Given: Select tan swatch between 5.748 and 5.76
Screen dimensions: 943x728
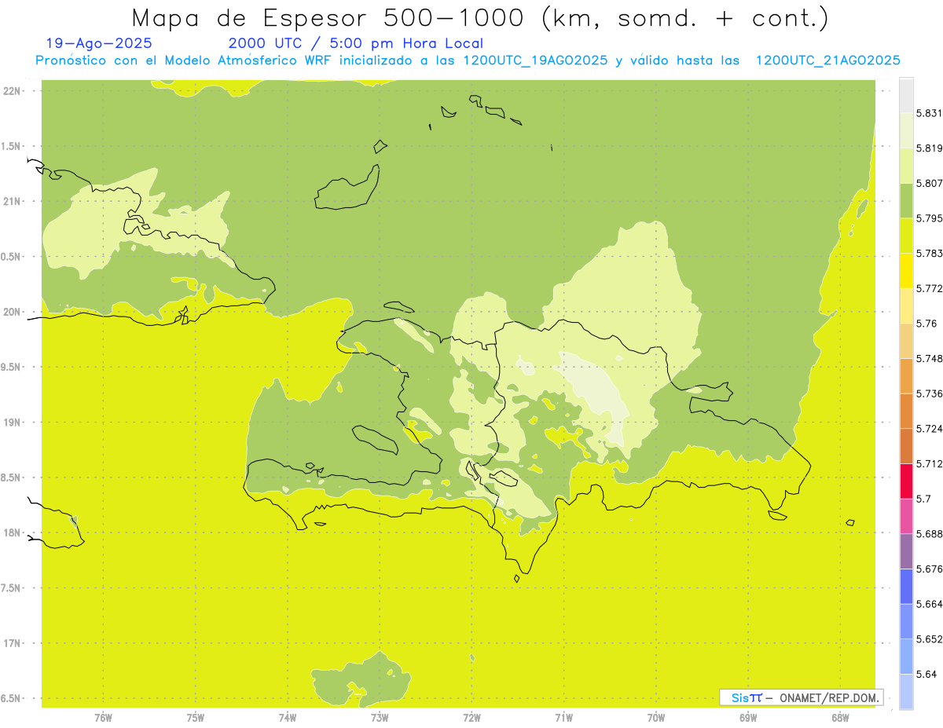Looking at the screenshot, I should [906, 340].
